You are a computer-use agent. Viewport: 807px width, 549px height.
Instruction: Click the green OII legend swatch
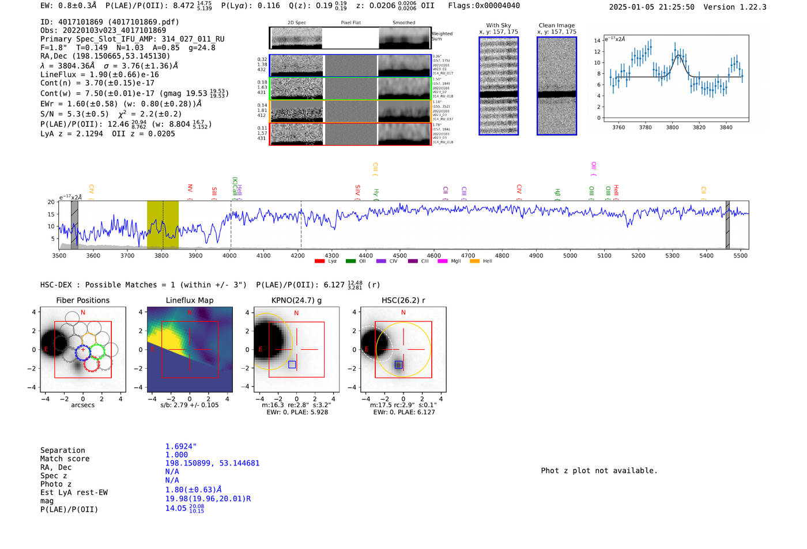(350, 262)
